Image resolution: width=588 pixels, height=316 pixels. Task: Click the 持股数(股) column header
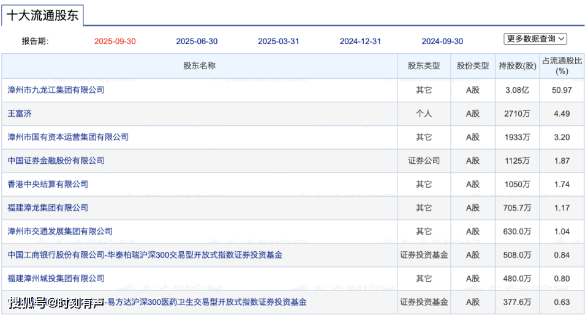[x=517, y=66]
